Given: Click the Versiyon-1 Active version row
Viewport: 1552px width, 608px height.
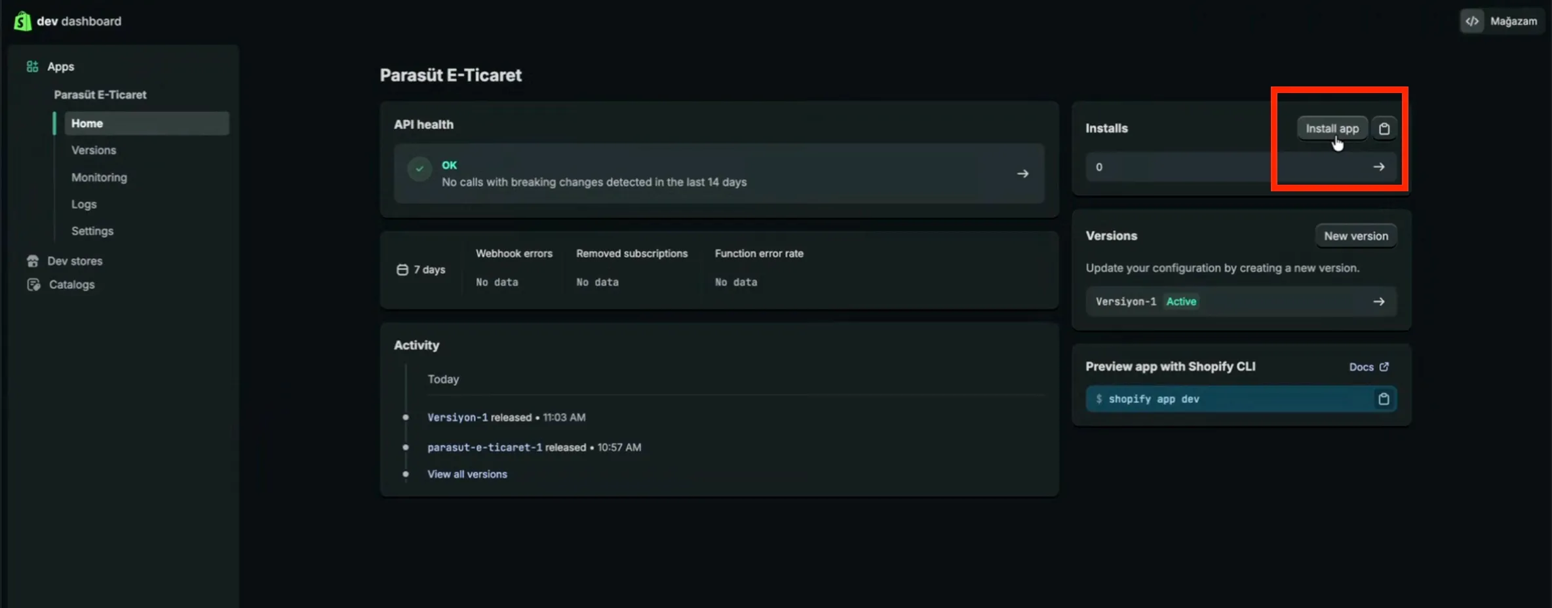Looking at the screenshot, I should pyautogui.click(x=1241, y=301).
